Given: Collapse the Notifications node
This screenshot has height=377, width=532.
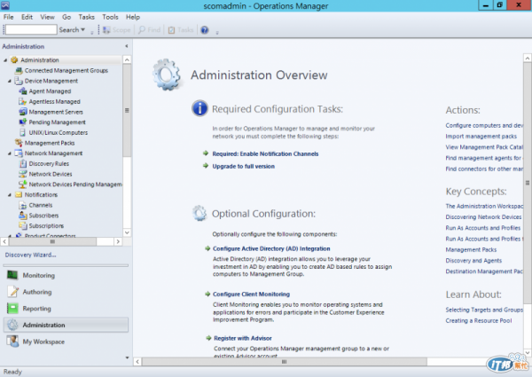Looking at the screenshot, I should pyautogui.click(x=10, y=195).
